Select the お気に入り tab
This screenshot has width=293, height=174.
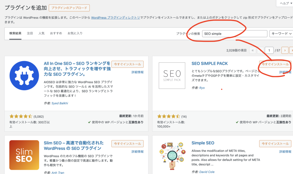pyautogui.click(x=75, y=33)
